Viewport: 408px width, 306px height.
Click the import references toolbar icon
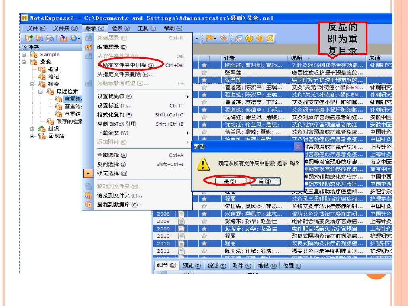pyautogui.click(x=63, y=39)
